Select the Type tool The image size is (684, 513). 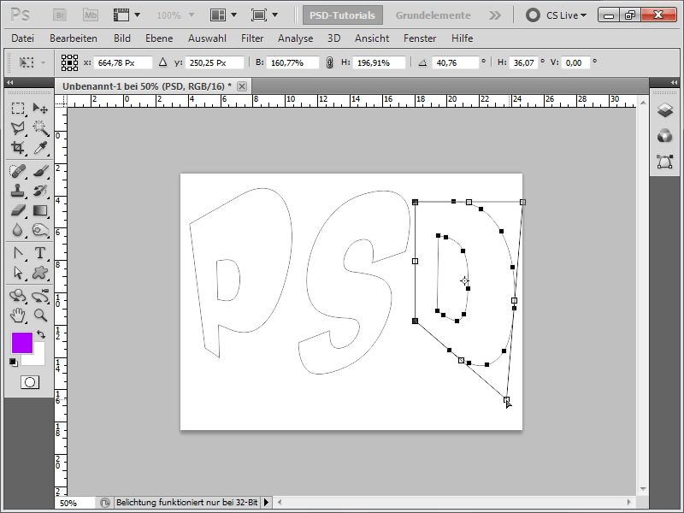click(40, 253)
